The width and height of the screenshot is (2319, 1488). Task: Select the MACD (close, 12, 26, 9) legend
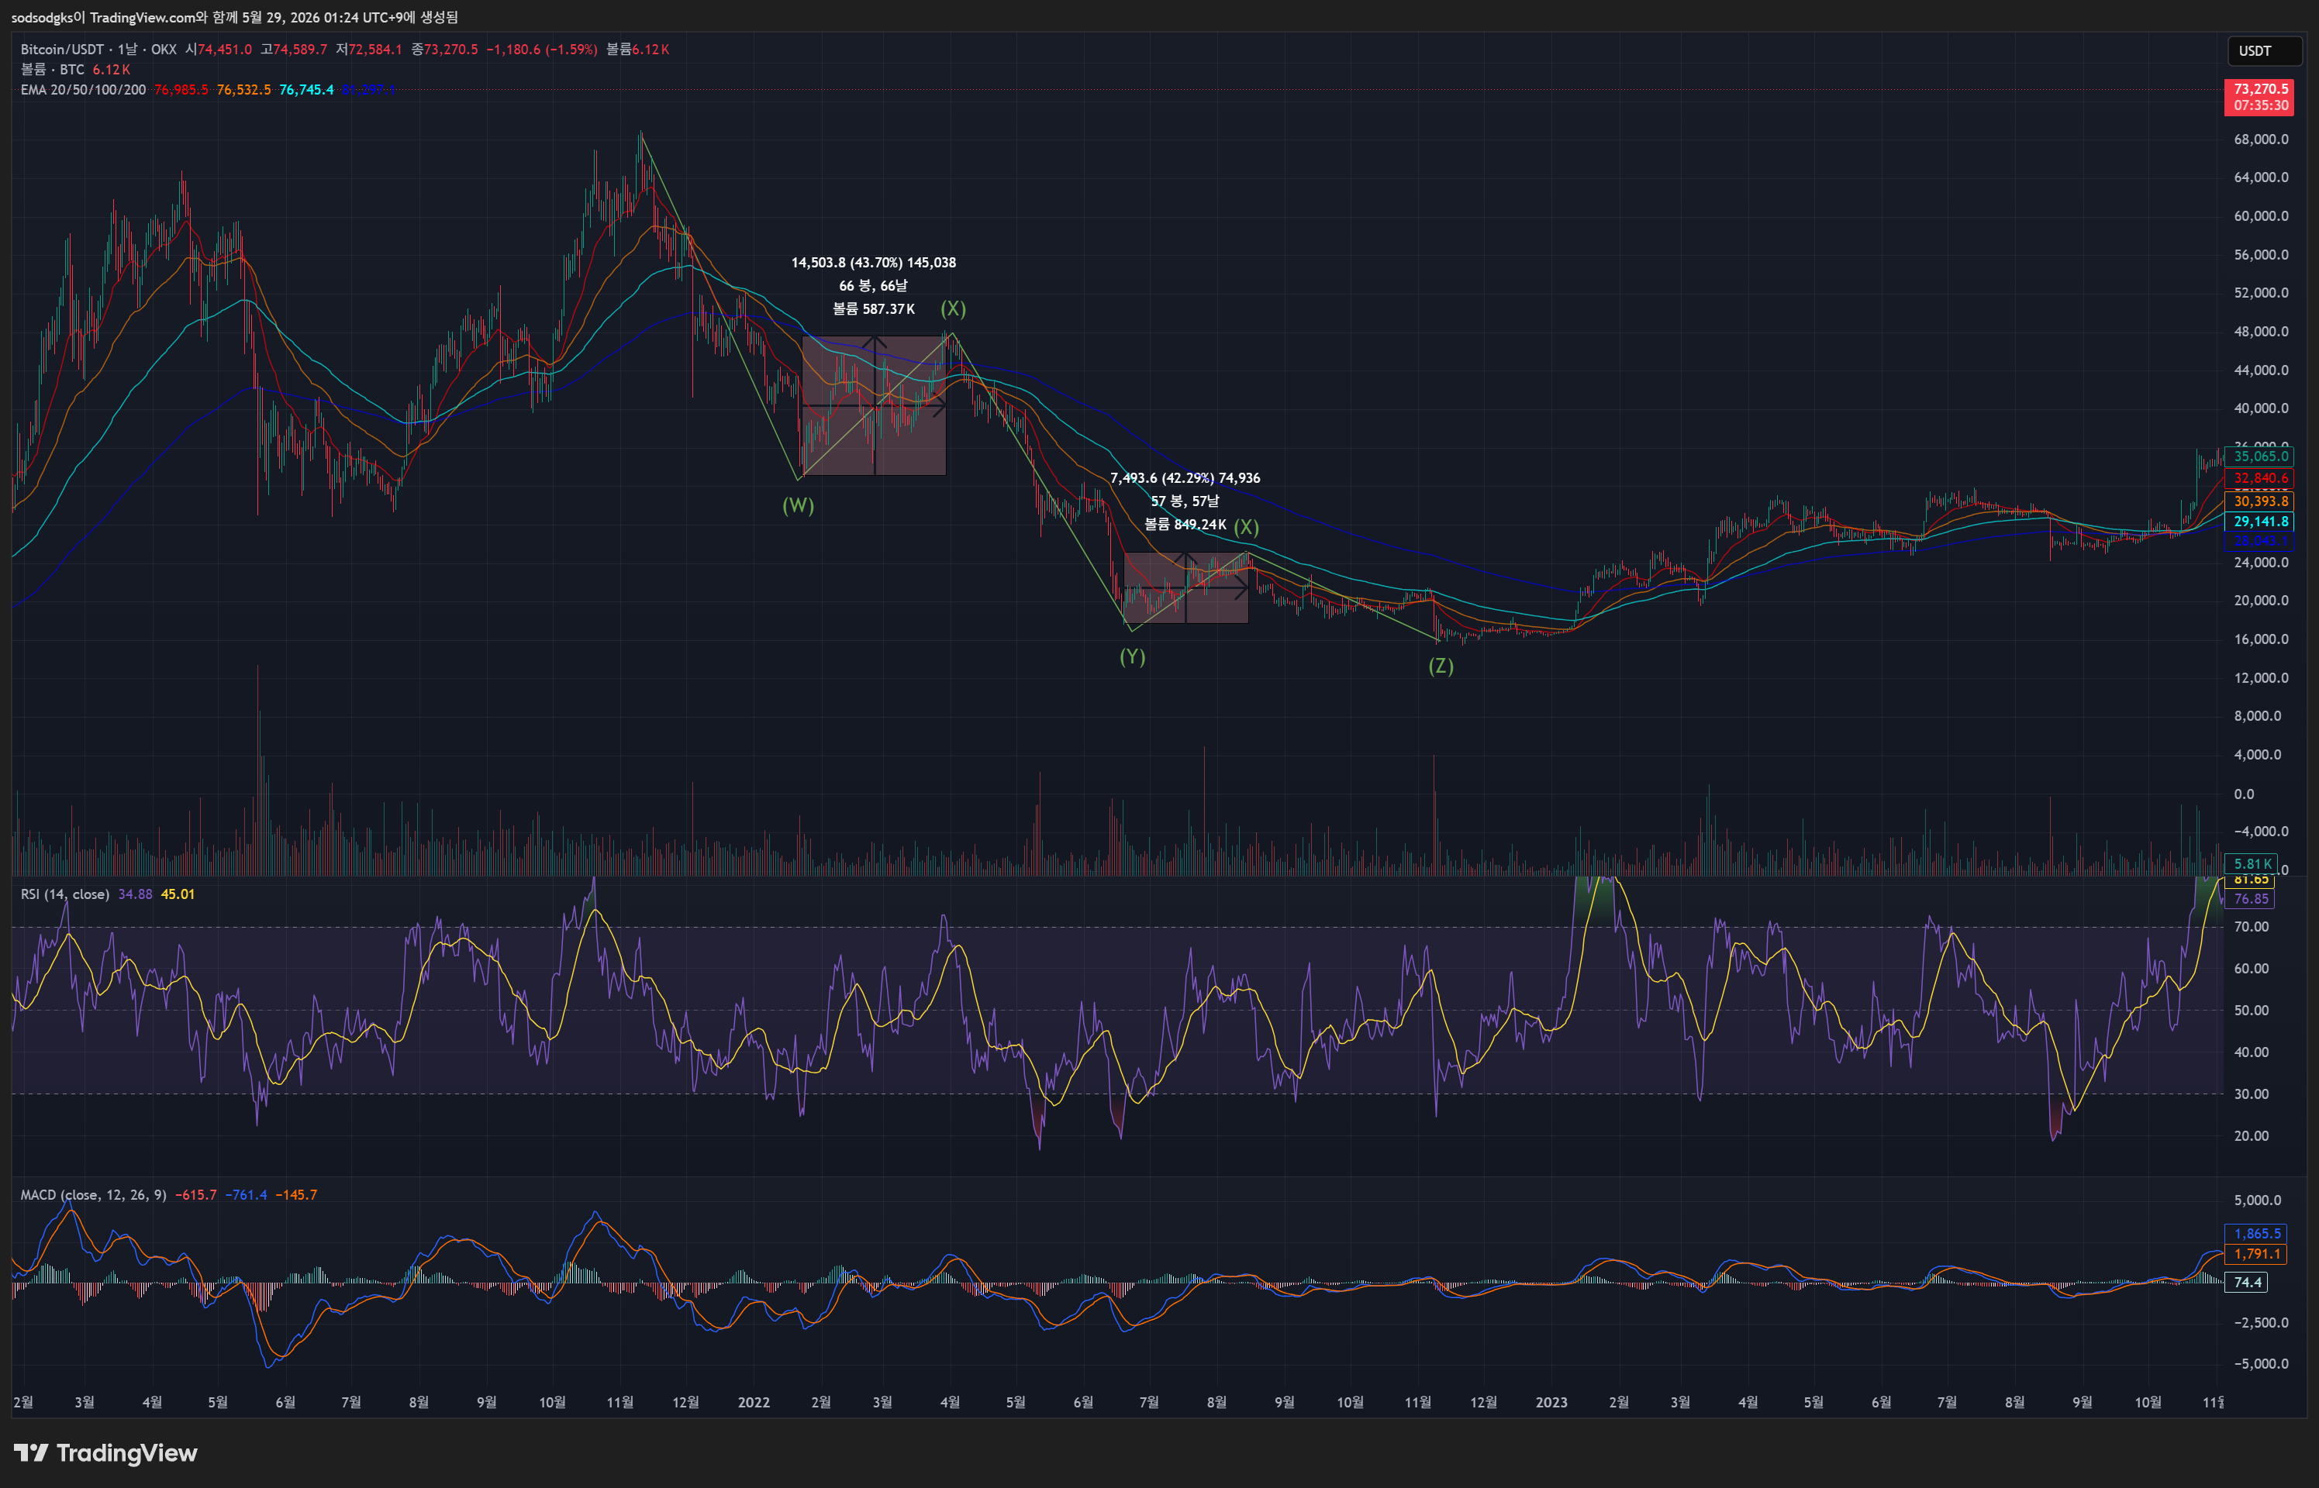[x=93, y=1195]
